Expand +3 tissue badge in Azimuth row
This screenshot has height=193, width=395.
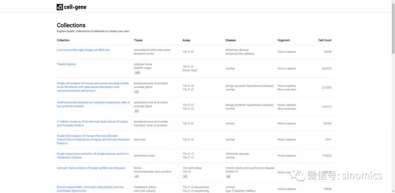click(x=136, y=177)
